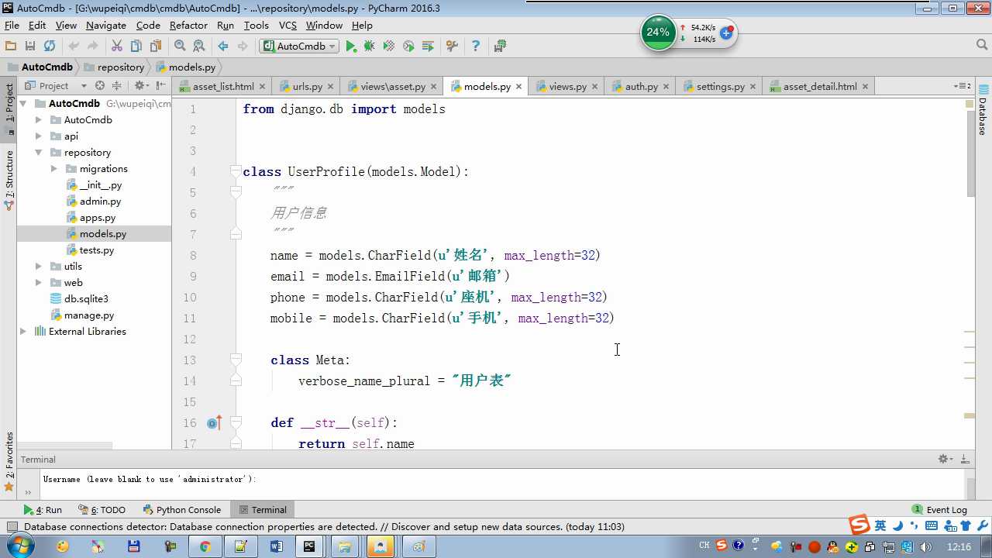This screenshot has width=992, height=558.
Task: Collapse the repository folder
Action: [39, 153]
